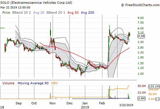160x109 pixels.
Task: Click the 9.00 price axis label
Action: [141, 18]
